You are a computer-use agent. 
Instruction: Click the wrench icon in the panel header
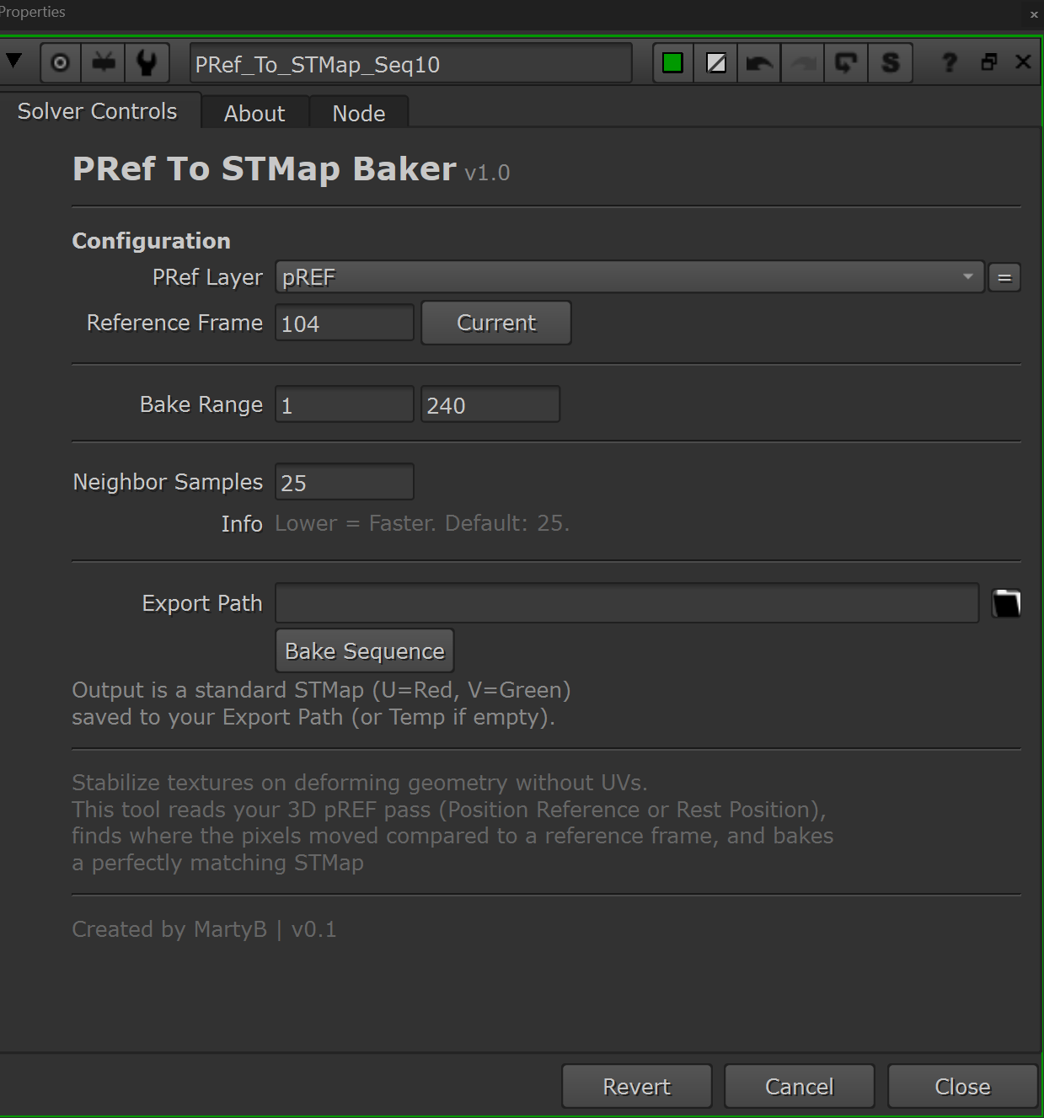pyautogui.click(x=147, y=63)
